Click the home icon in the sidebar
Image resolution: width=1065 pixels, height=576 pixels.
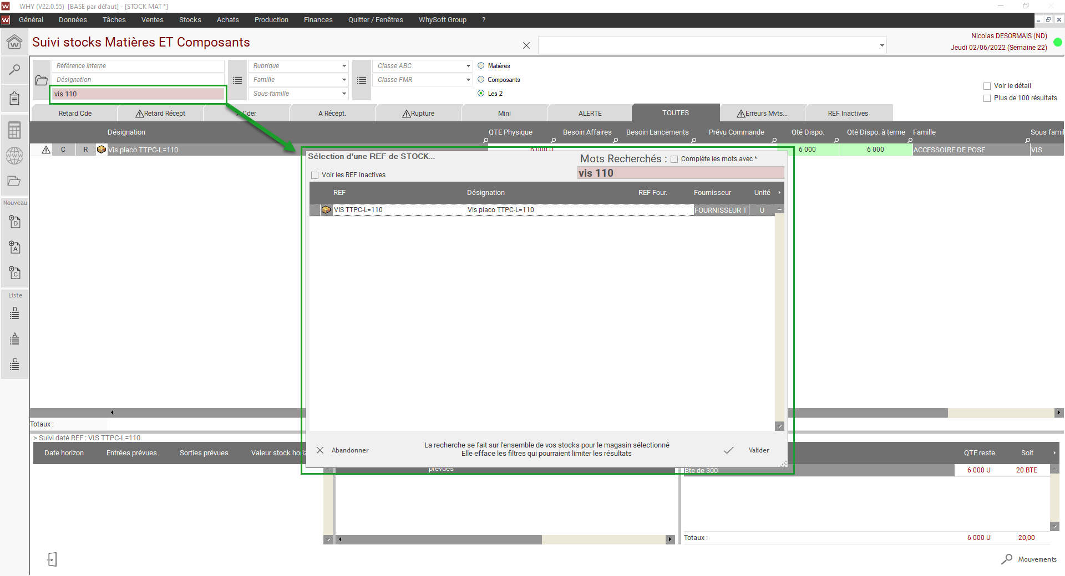(14, 42)
